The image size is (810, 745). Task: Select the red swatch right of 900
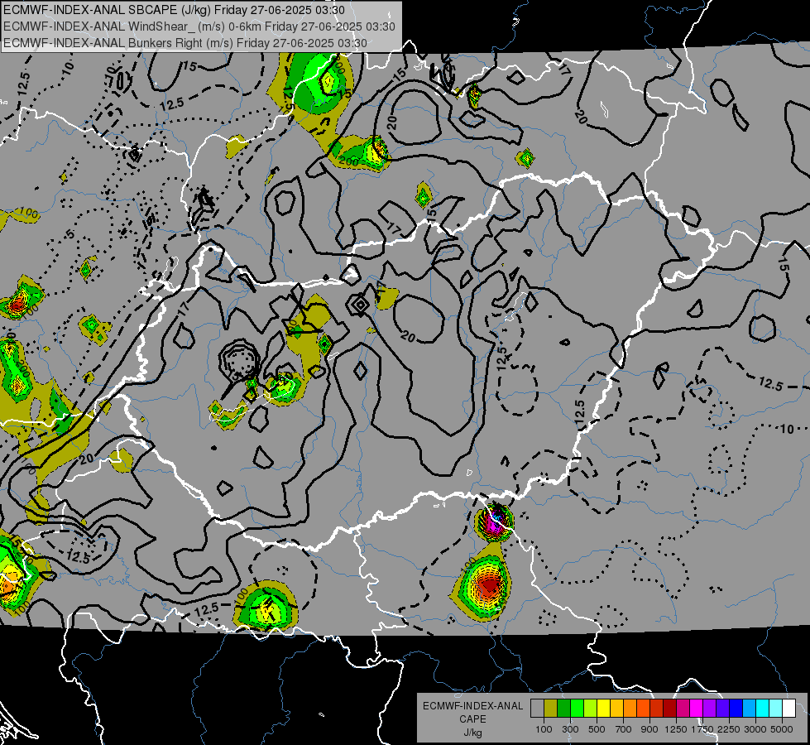(657, 708)
